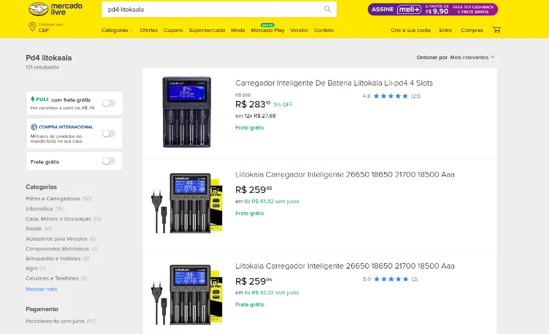The width and height of the screenshot is (549, 334).
Task: Filter by Informática category
Action: [x=44, y=209]
